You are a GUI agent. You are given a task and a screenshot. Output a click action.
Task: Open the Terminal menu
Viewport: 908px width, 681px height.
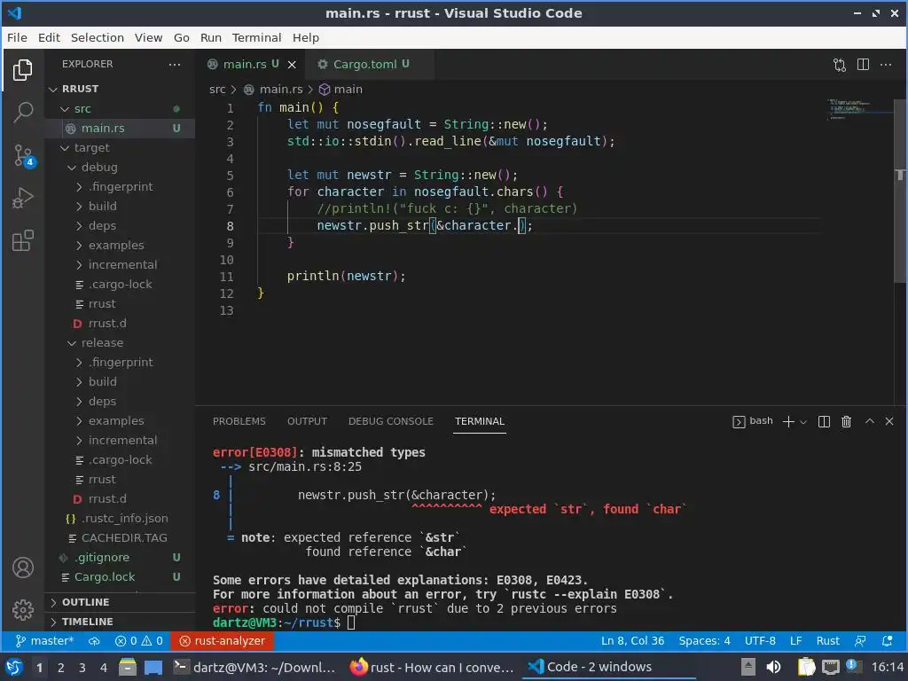click(256, 37)
